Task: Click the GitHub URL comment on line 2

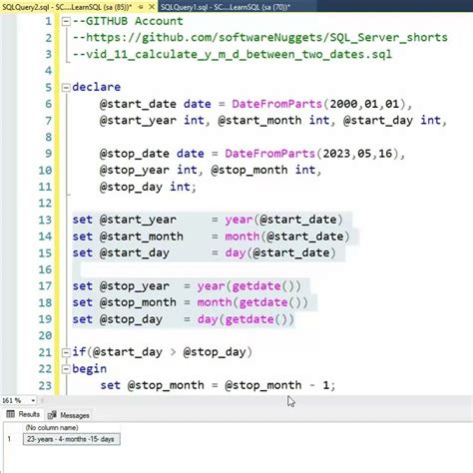Action: pos(260,38)
